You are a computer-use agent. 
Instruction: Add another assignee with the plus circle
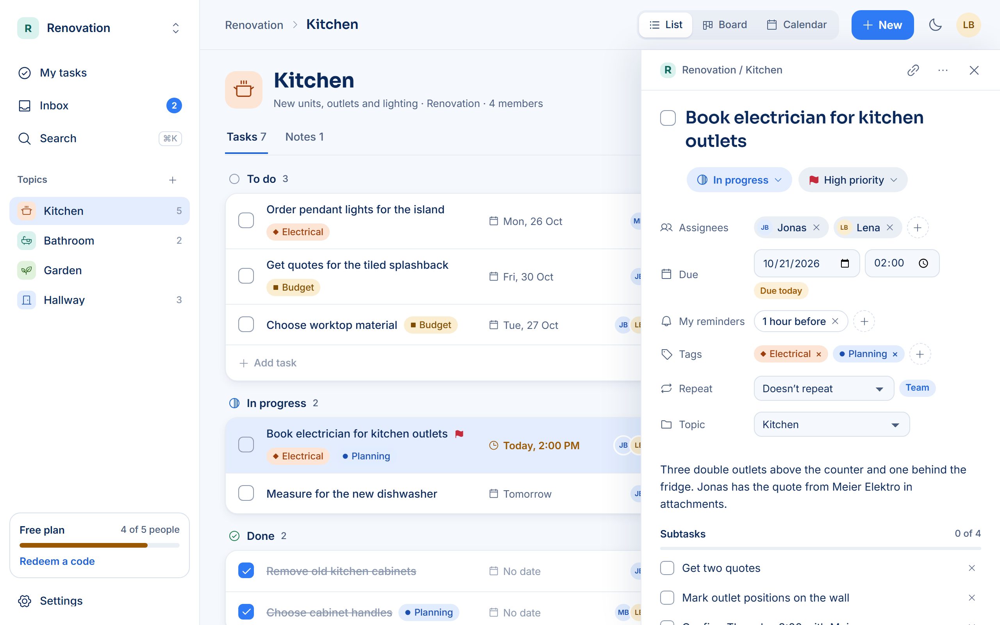coord(917,228)
